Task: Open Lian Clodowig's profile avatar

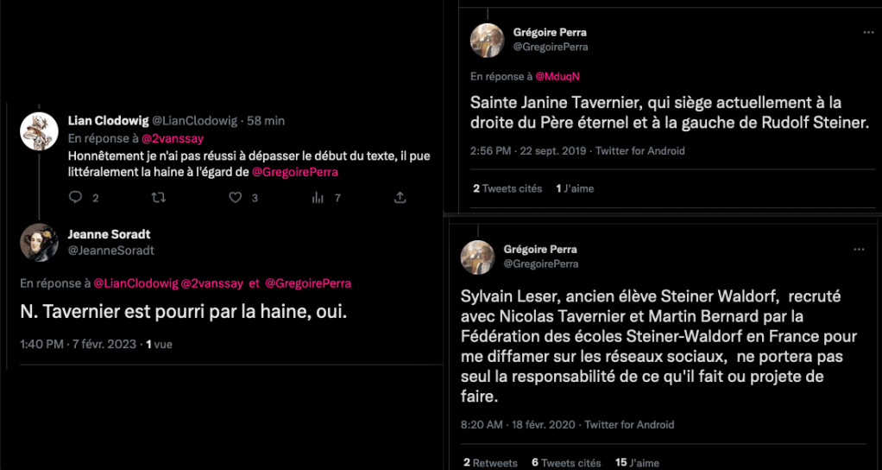Action: pos(39,130)
